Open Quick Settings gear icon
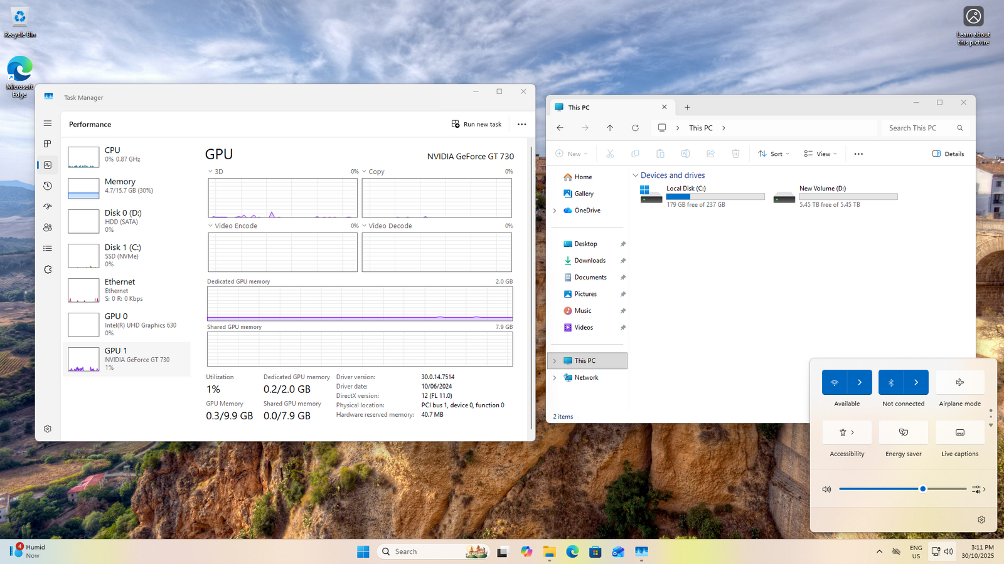Screen dimensions: 1004x564 pyautogui.click(x=981, y=520)
